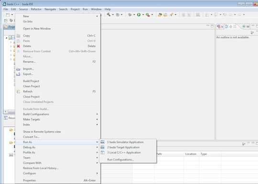
Task: Maximize the editor area pane
Action: (x=212, y=26)
